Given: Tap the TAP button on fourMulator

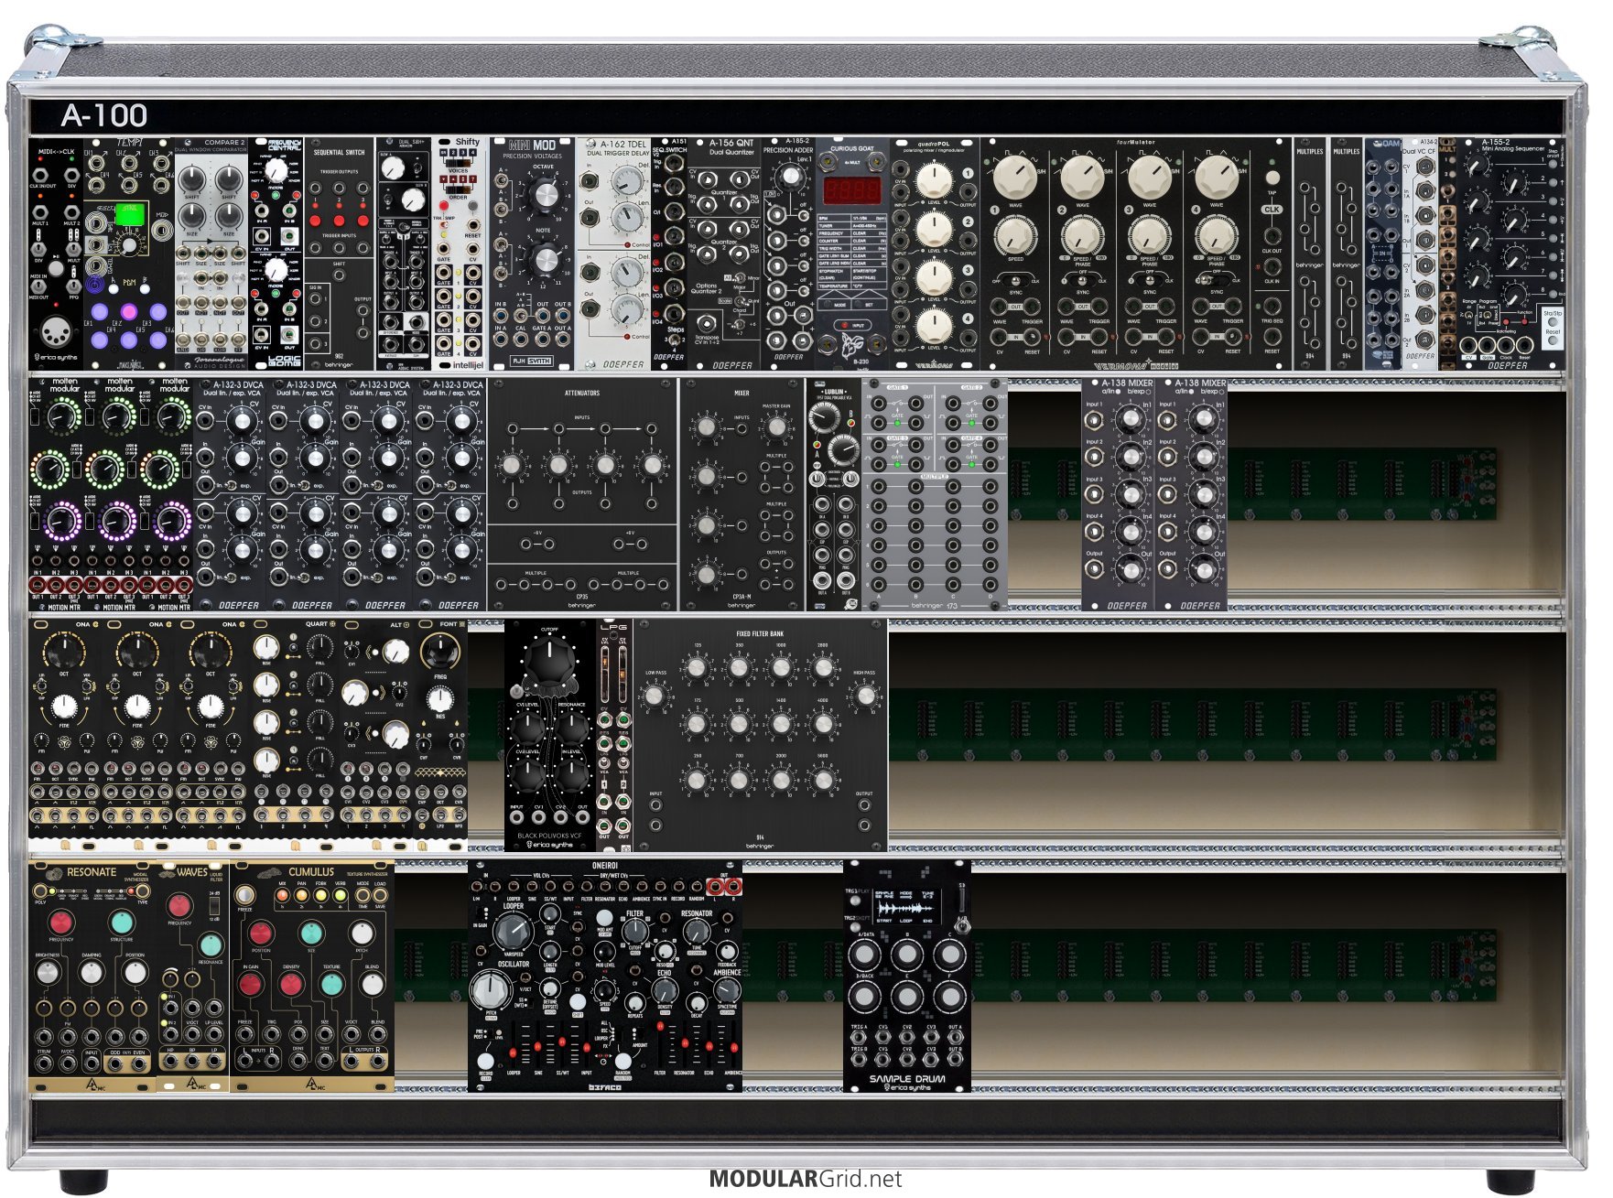Looking at the screenshot, I should pos(1272,178).
